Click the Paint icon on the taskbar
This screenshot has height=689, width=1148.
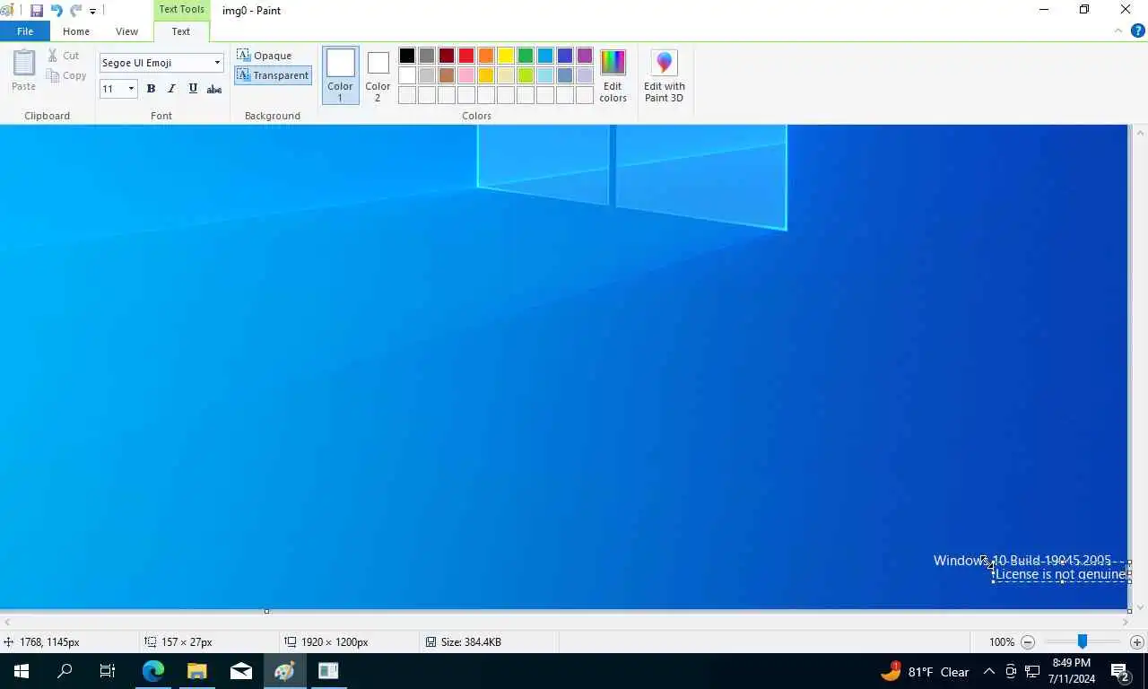tap(285, 671)
